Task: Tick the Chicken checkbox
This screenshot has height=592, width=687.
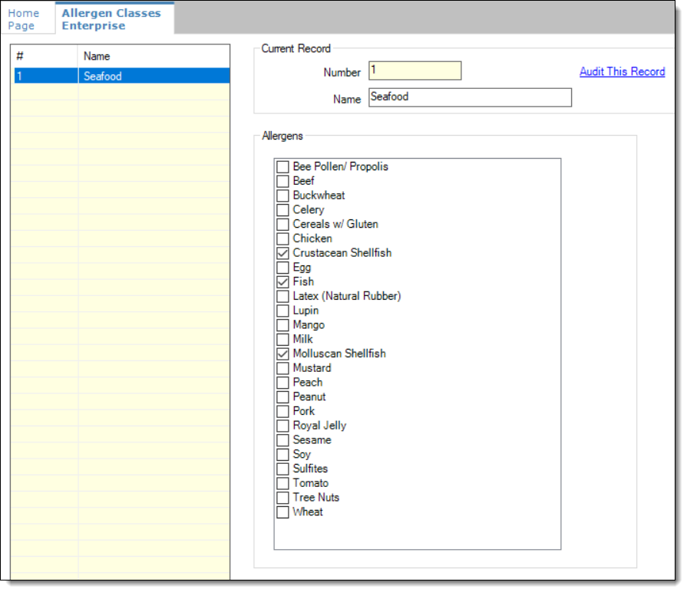Action: pyautogui.click(x=282, y=239)
